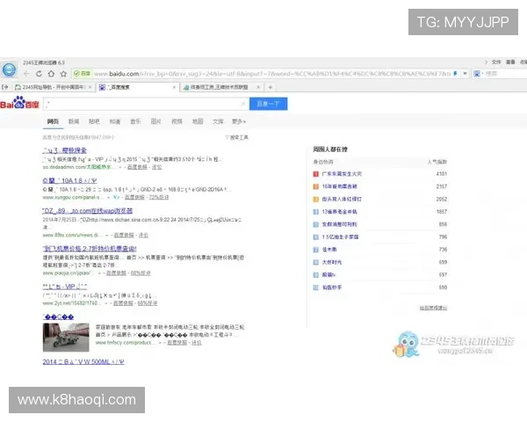This screenshot has height=422, width=527.
Task: Open the first search result title link
Action: [x=64, y=150]
